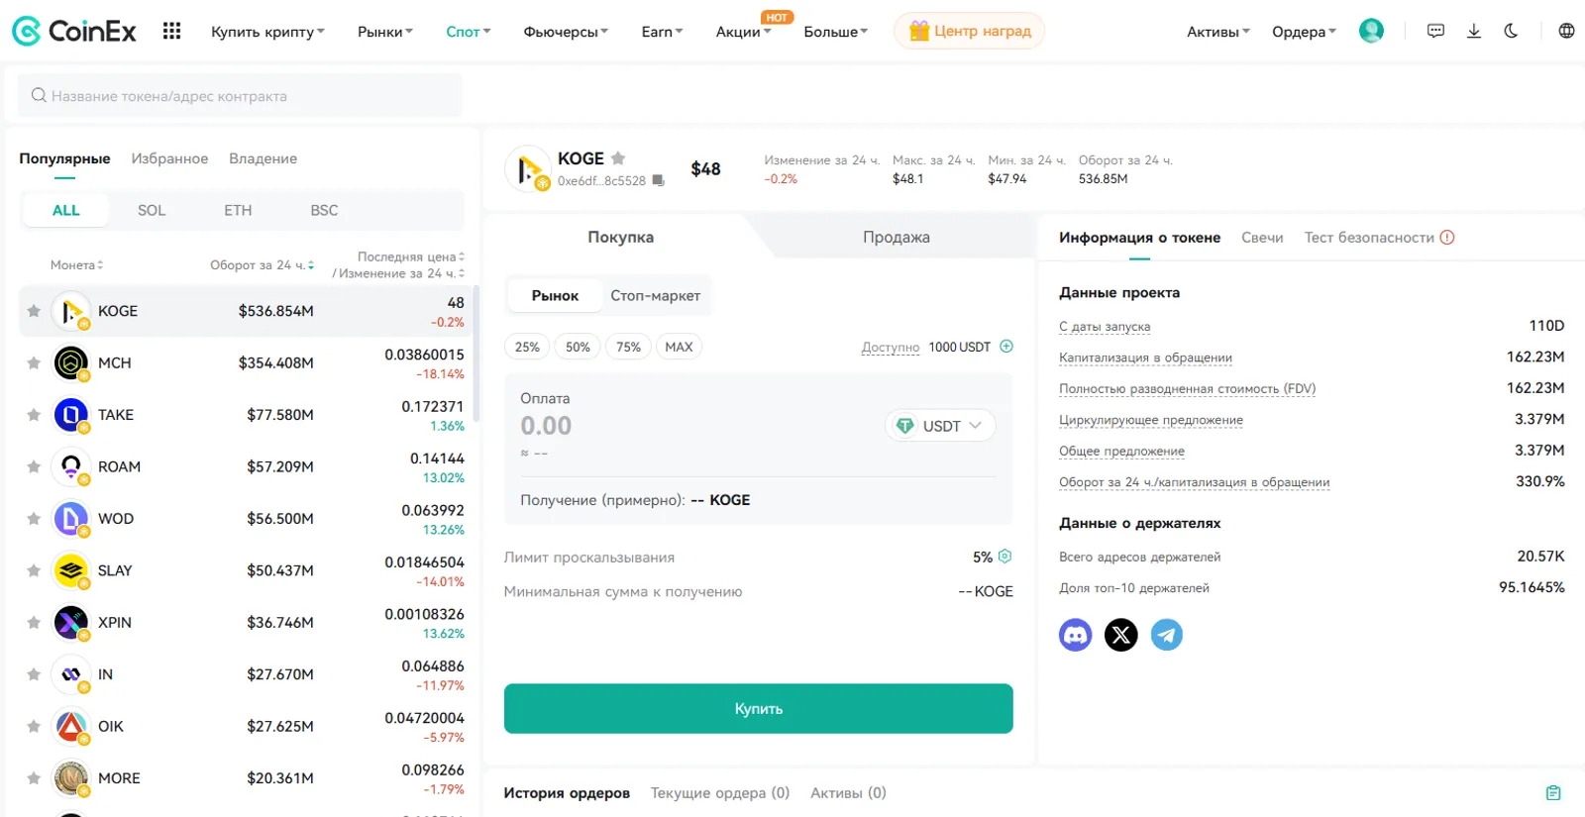Open the Центр наград button
The width and height of the screenshot is (1585, 817).
[969, 31]
